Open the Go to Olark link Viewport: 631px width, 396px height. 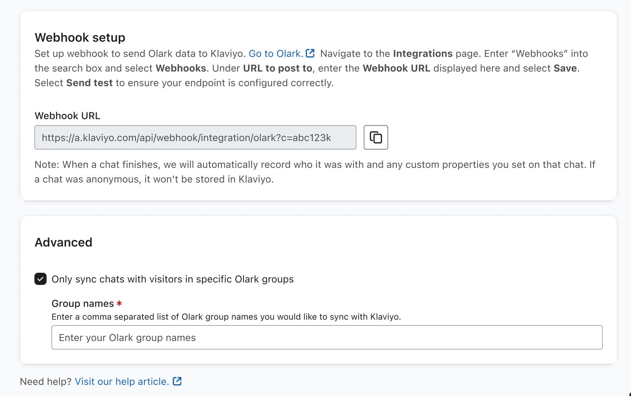click(x=276, y=54)
